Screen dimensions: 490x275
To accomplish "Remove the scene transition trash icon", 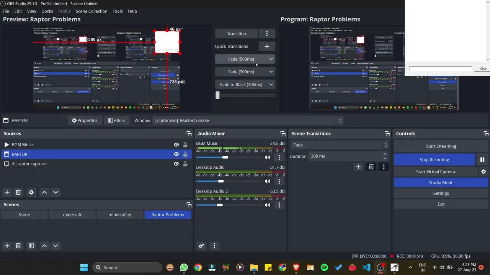I will (x=371, y=167).
